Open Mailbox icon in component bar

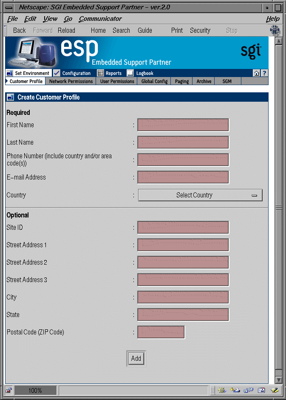[x=235, y=390]
